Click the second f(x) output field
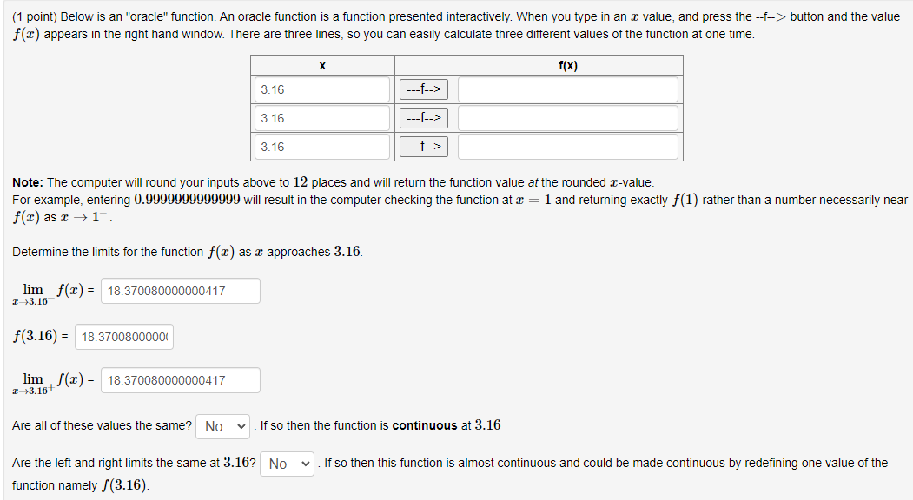Screen dimensions: 913x500 point(566,117)
